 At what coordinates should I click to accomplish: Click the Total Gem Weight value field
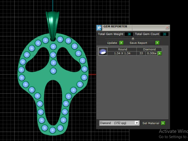129,34
